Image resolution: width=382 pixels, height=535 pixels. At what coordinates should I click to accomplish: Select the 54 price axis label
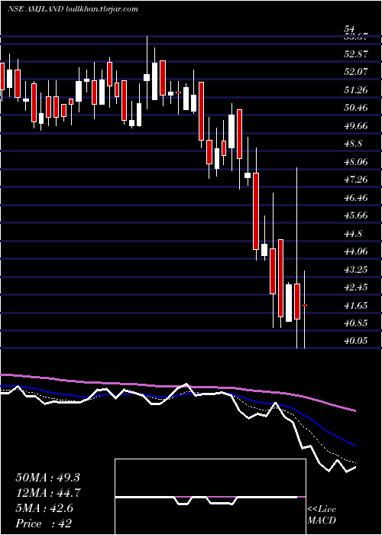pos(350,29)
